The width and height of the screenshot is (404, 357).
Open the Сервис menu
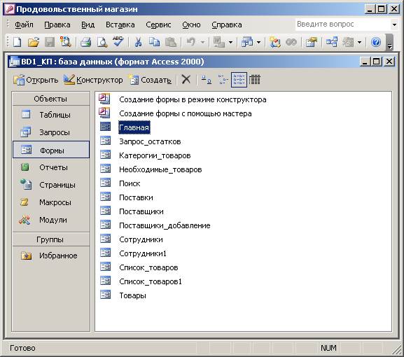click(158, 24)
